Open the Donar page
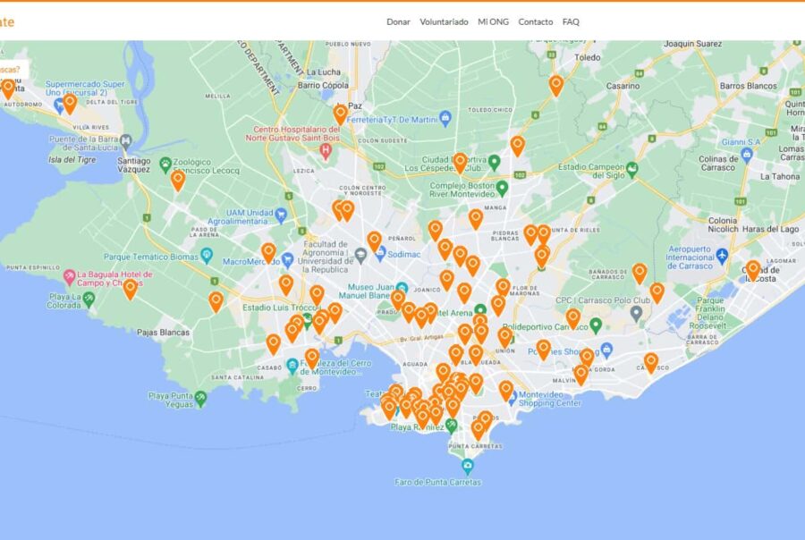This screenshot has width=805, height=540. point(398,21)
